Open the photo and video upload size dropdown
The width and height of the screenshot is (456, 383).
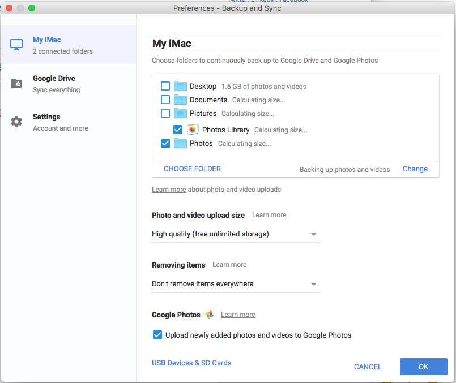[x=235, y=234]
